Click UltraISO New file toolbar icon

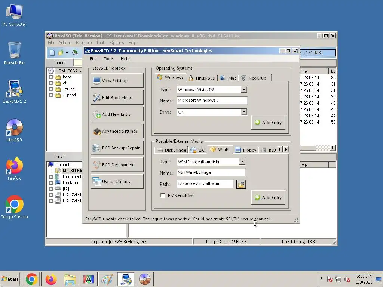click(x=52, y=52)
